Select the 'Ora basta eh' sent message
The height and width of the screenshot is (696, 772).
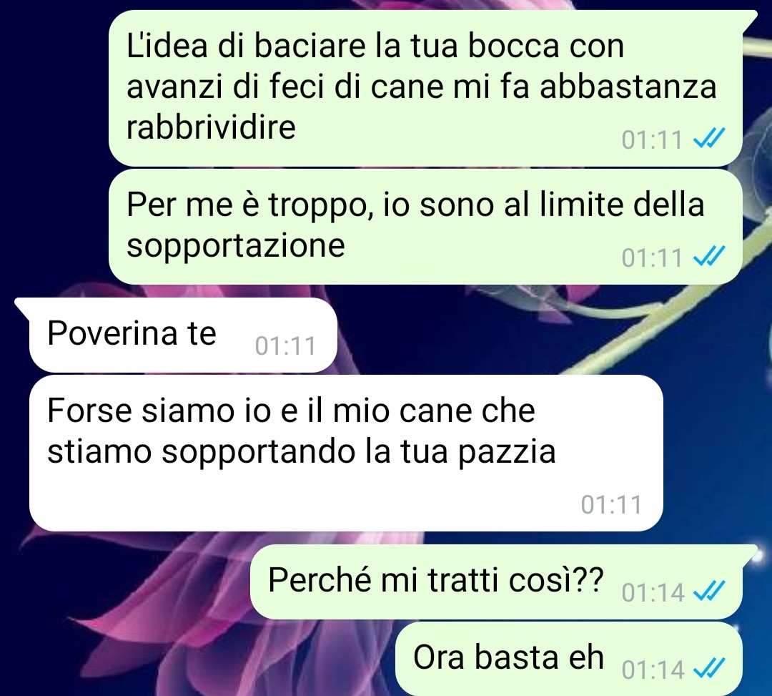click(x=569, y=659)
